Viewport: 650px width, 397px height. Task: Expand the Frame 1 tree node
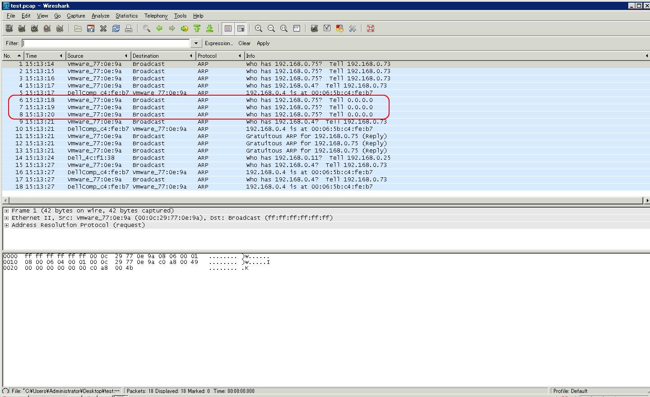coord(6,211)
